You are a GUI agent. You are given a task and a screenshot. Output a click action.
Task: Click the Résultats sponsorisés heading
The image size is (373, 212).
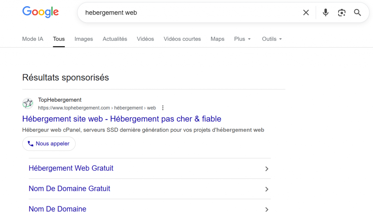tap(66, 77)
